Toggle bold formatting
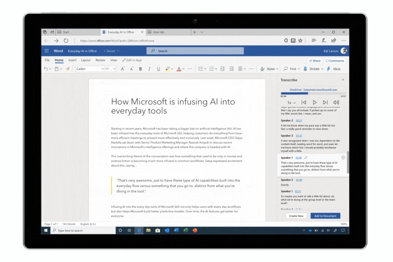The height and width of the screenshot is (262, 393). 140,69
